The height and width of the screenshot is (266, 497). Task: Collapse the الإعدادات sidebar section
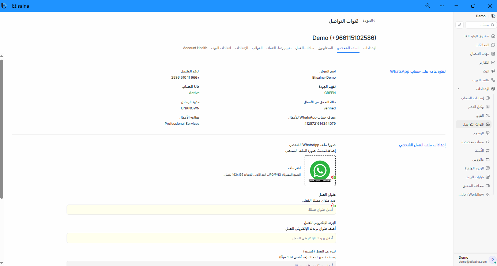[x=459, y=89]
